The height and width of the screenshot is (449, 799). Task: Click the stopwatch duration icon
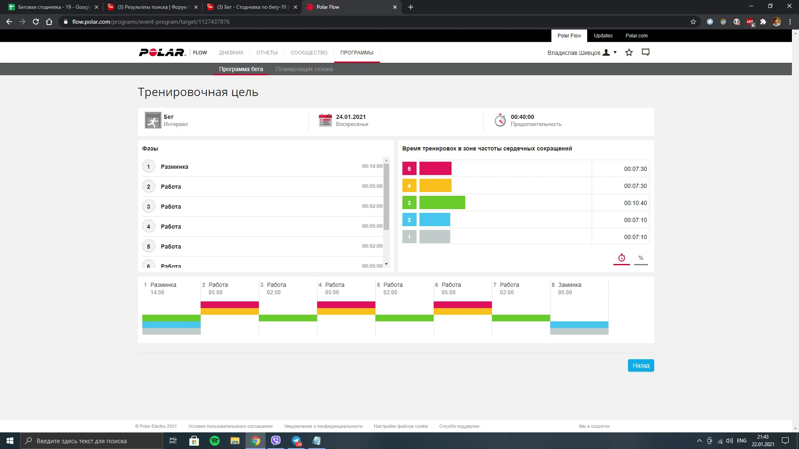pos(500,120)
